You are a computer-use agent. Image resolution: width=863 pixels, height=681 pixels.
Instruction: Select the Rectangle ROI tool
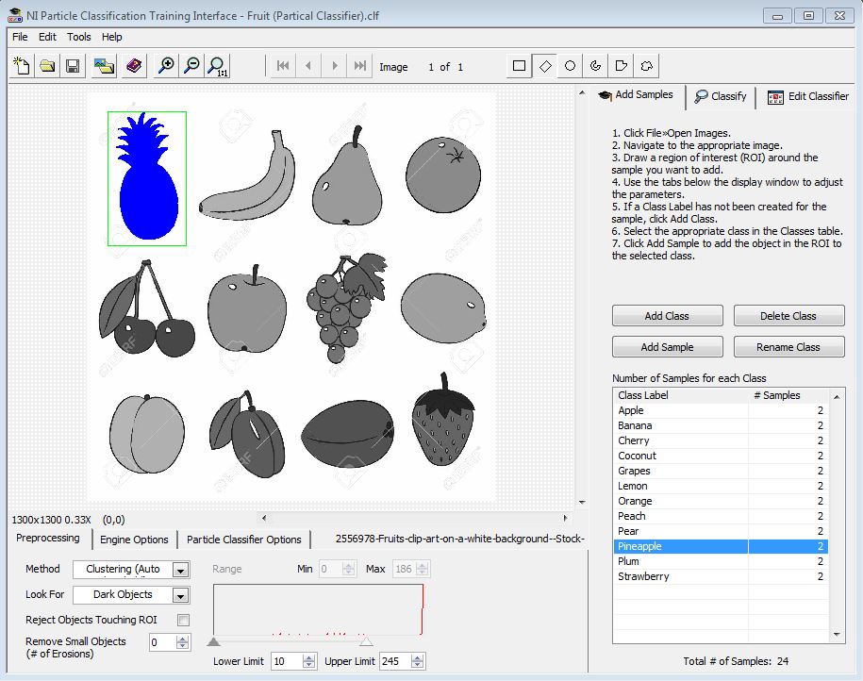[x=519, y=66]
